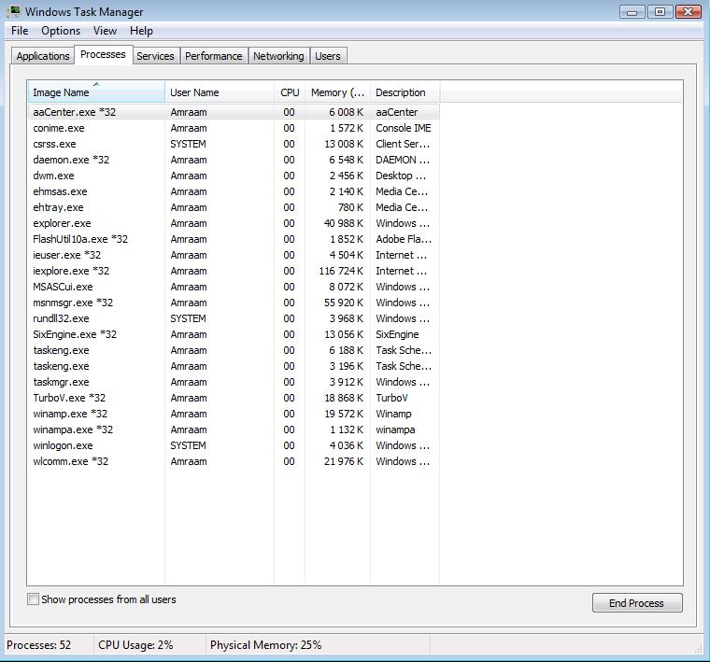Switch to the Services tab
The height and width of the screenshot is (662, 710).
tap(155, 56)
